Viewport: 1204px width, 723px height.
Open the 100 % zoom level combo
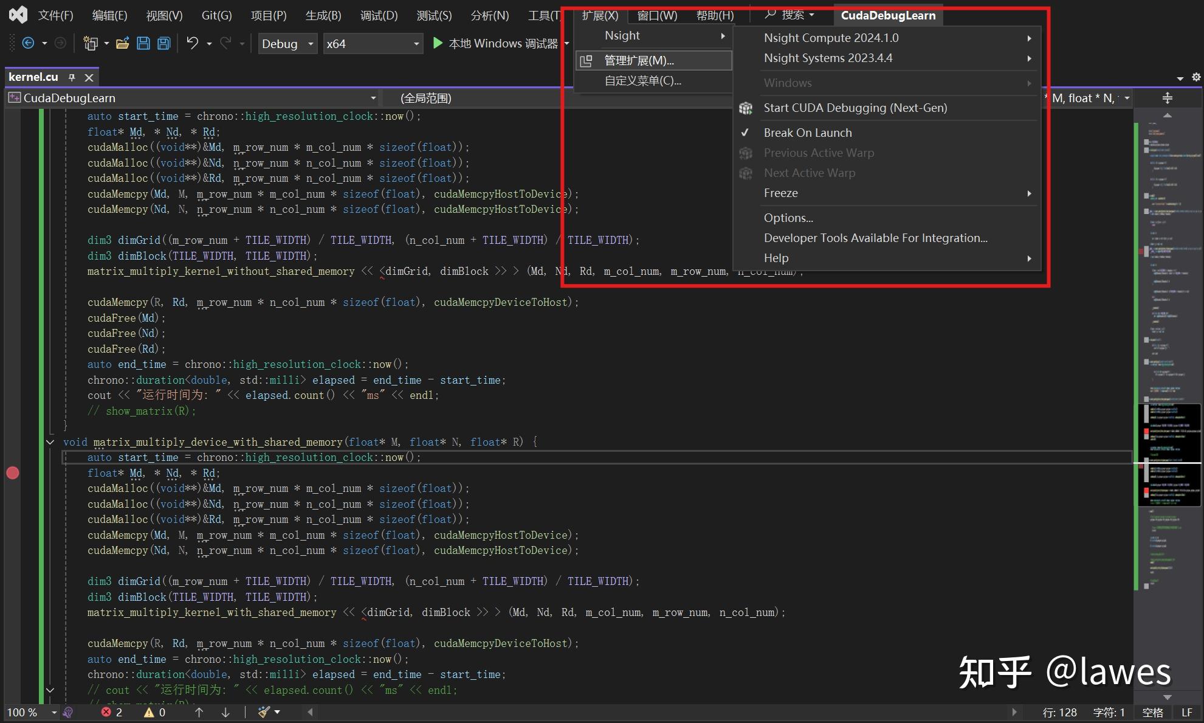coord(30,712)
